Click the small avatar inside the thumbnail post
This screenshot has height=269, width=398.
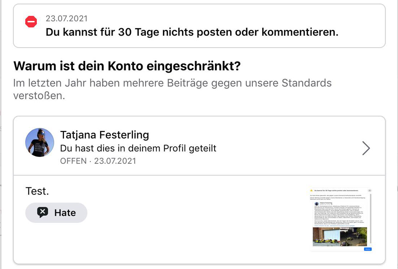317,204
